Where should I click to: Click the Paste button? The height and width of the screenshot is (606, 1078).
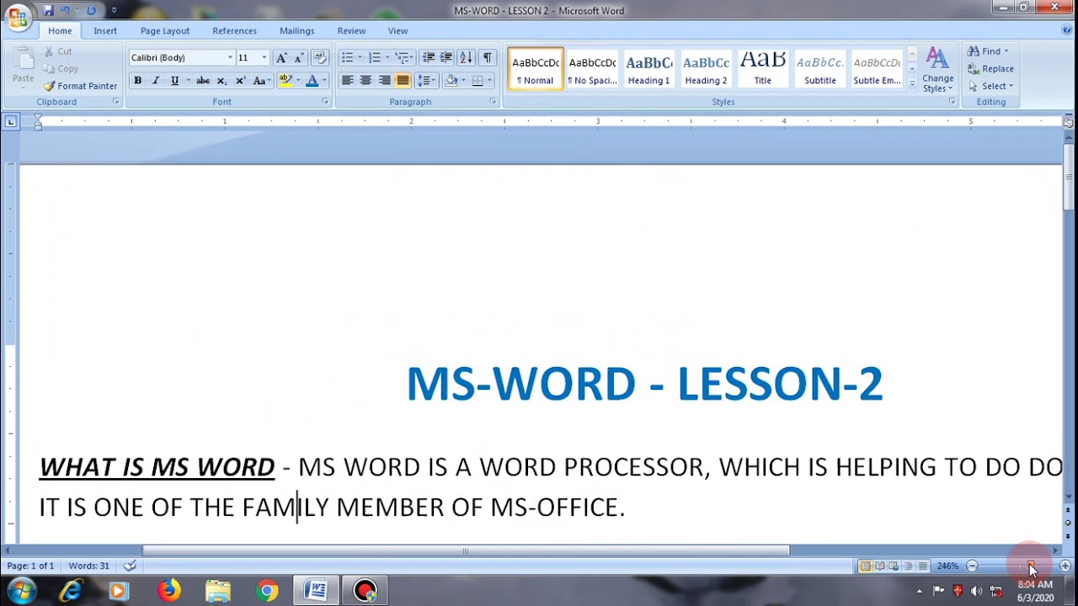23,66
